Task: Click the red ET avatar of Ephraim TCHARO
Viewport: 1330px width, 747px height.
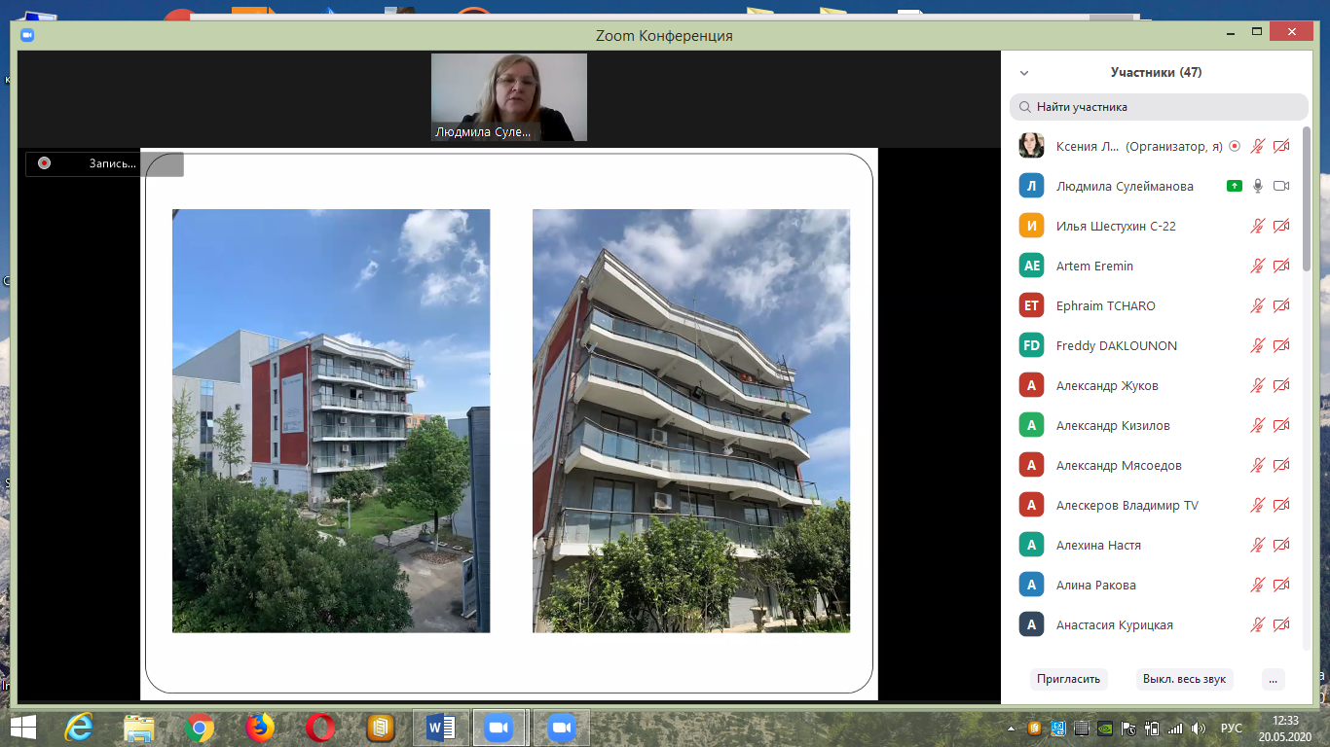Action: click(1032, 305)
